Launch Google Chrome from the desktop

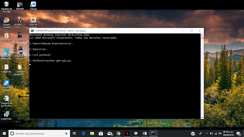(6, 23)
